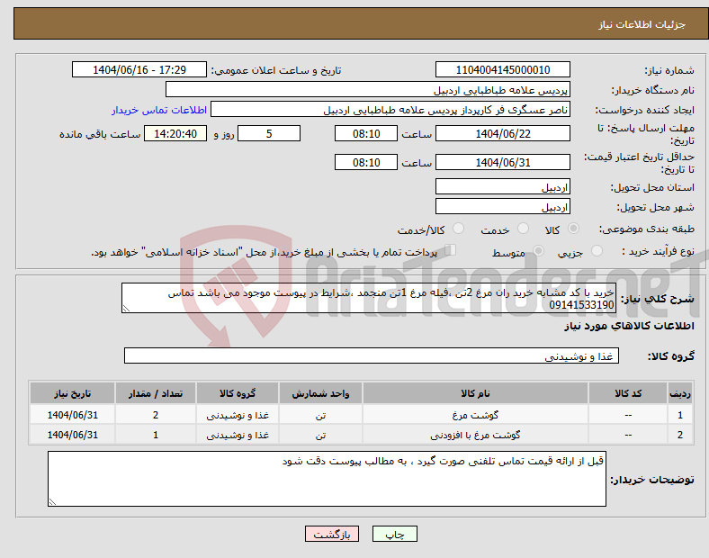Open buyer contact info link اطلاعات تماس خریدار
This screenshot has width=709, height=558.
click(x=159, y=110)
